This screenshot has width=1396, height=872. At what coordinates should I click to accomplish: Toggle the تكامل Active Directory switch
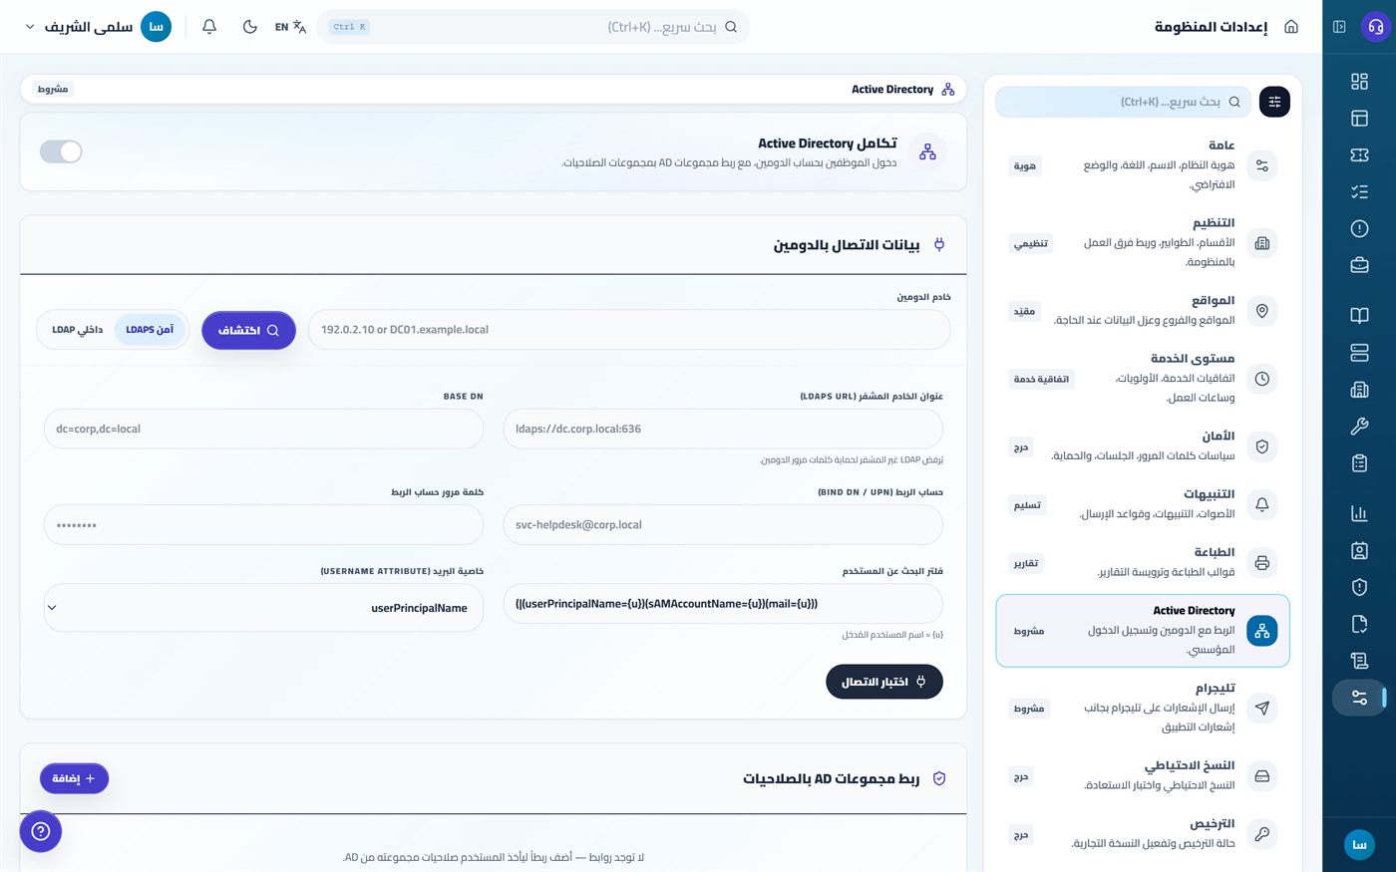click(x=61, y=151)
